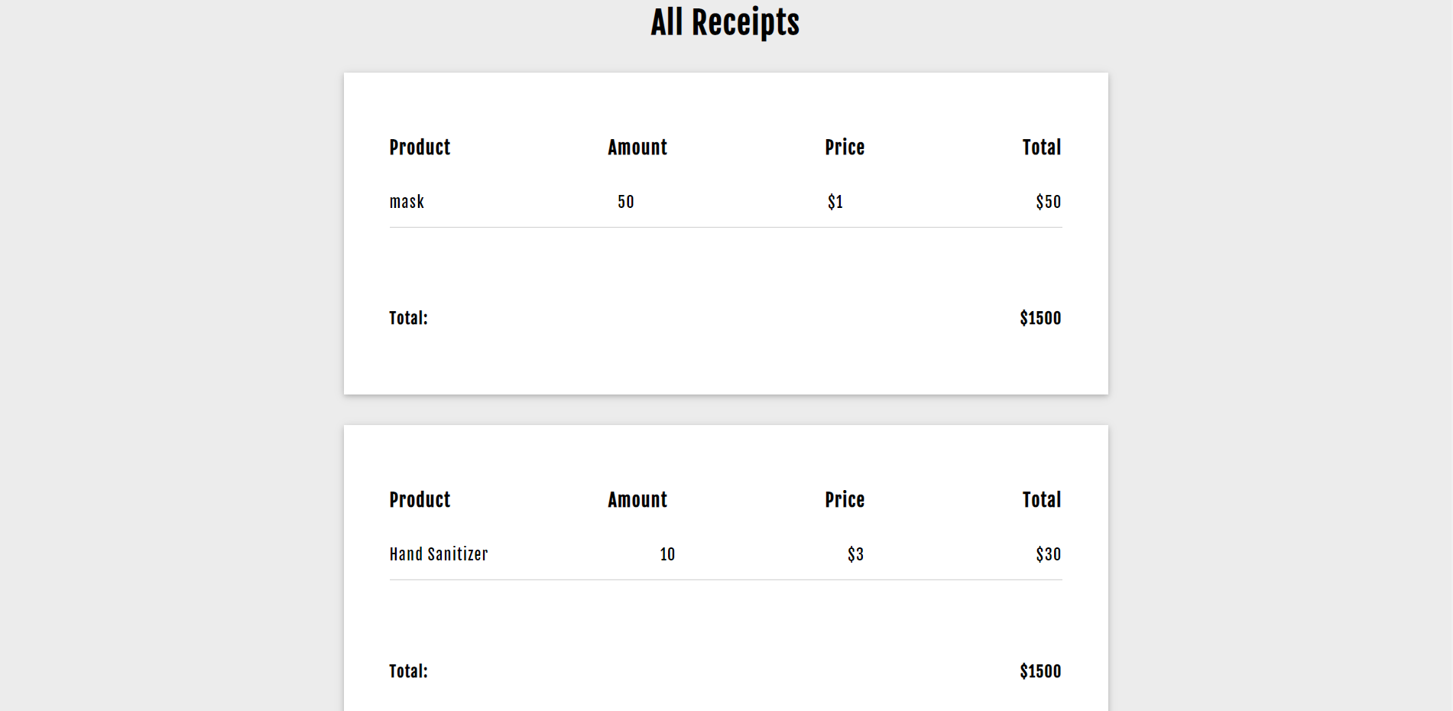Click the Hand Sanitizer row total $30
The image size is (1453, 711).
[x=1049, y=554]
